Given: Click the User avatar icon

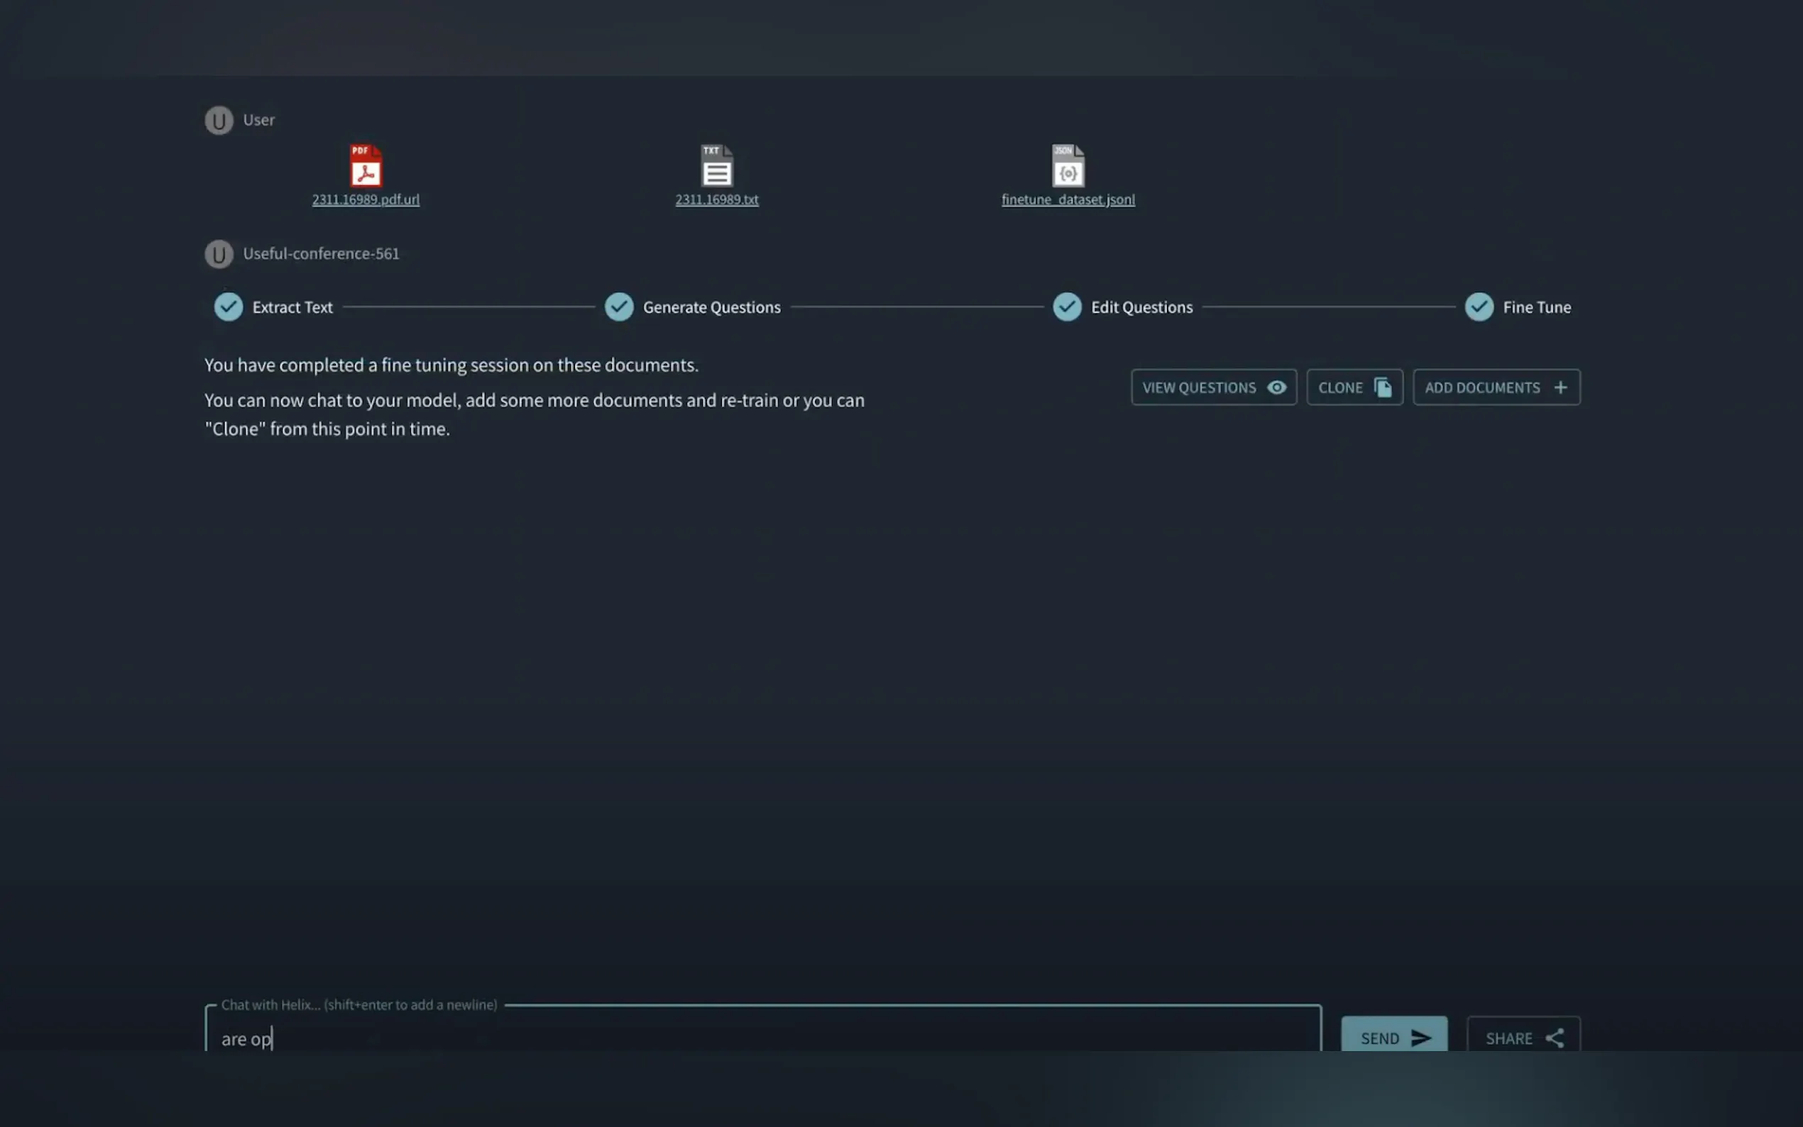Looking at the screenshot, I should click(x=219, y=120).
